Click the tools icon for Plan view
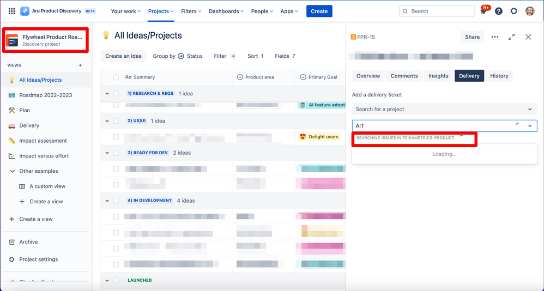Viewport: 544px width, 291px height. (12, 110)
